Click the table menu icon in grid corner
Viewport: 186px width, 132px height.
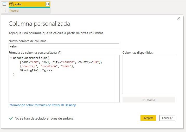[x=4, y=4]
